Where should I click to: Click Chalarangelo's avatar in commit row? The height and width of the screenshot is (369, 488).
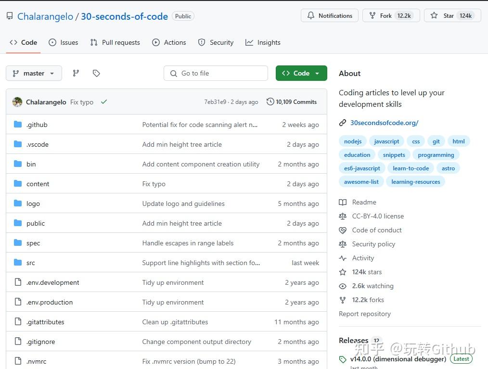click(17, 102)
